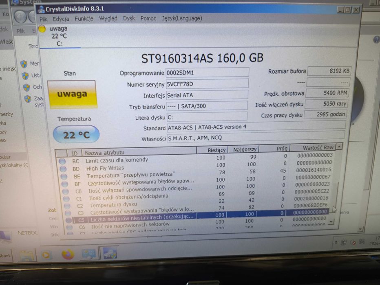Image resolution: width=380 pixels, height=285 pixels.
Task: Click the Tryb transferu field SATA/300
Action: pyautogui.click(x=207, y=106)
